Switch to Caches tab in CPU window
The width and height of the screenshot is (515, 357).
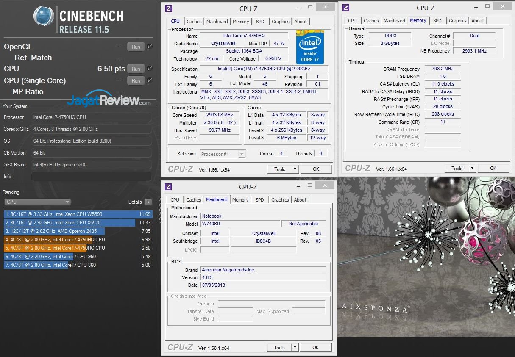click(194, 22)
